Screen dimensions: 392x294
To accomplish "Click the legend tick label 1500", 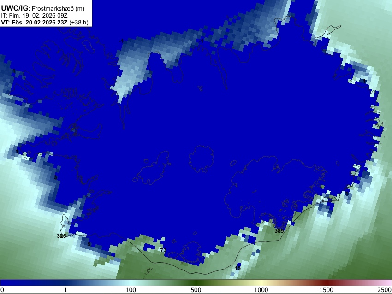I will (326, 290).
